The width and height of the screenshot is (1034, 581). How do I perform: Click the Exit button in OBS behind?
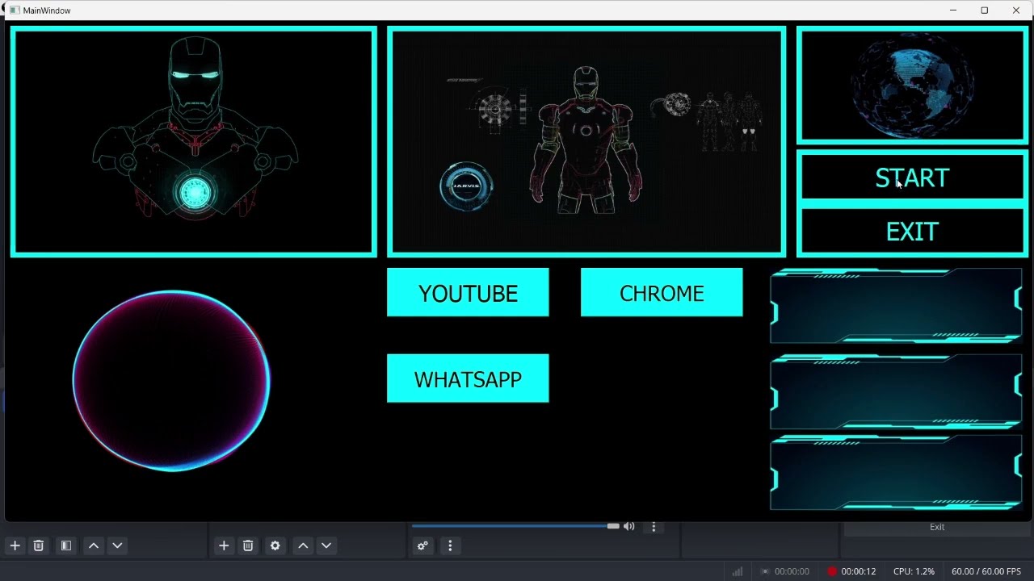coord(937,527)
